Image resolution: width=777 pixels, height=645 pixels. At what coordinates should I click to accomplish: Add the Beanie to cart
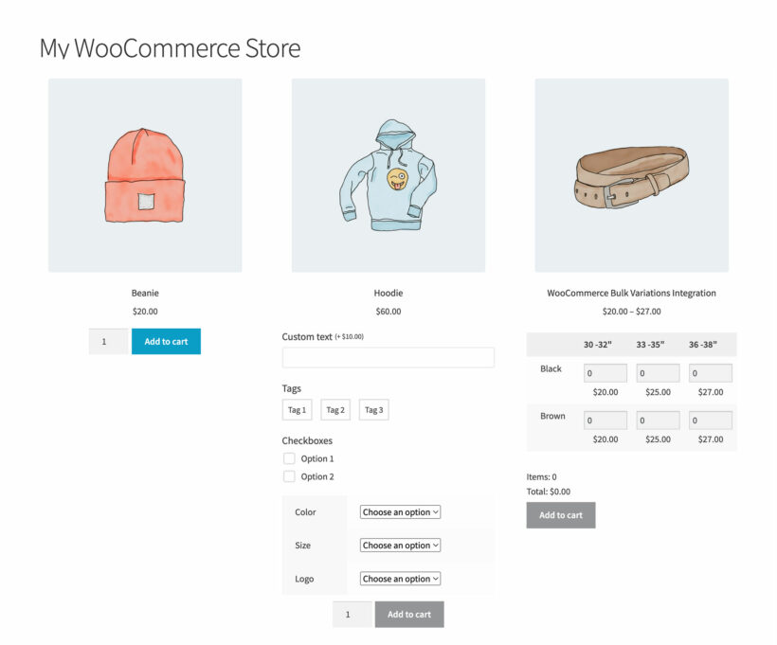(x=166, y=341)
